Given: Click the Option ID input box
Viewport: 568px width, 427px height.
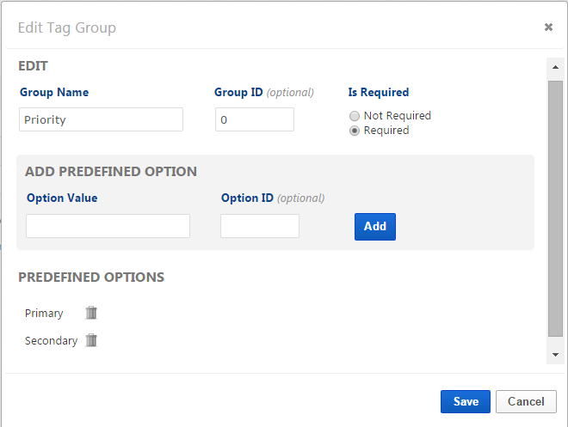Looking at the screenshot, I should tap(259, 226).
